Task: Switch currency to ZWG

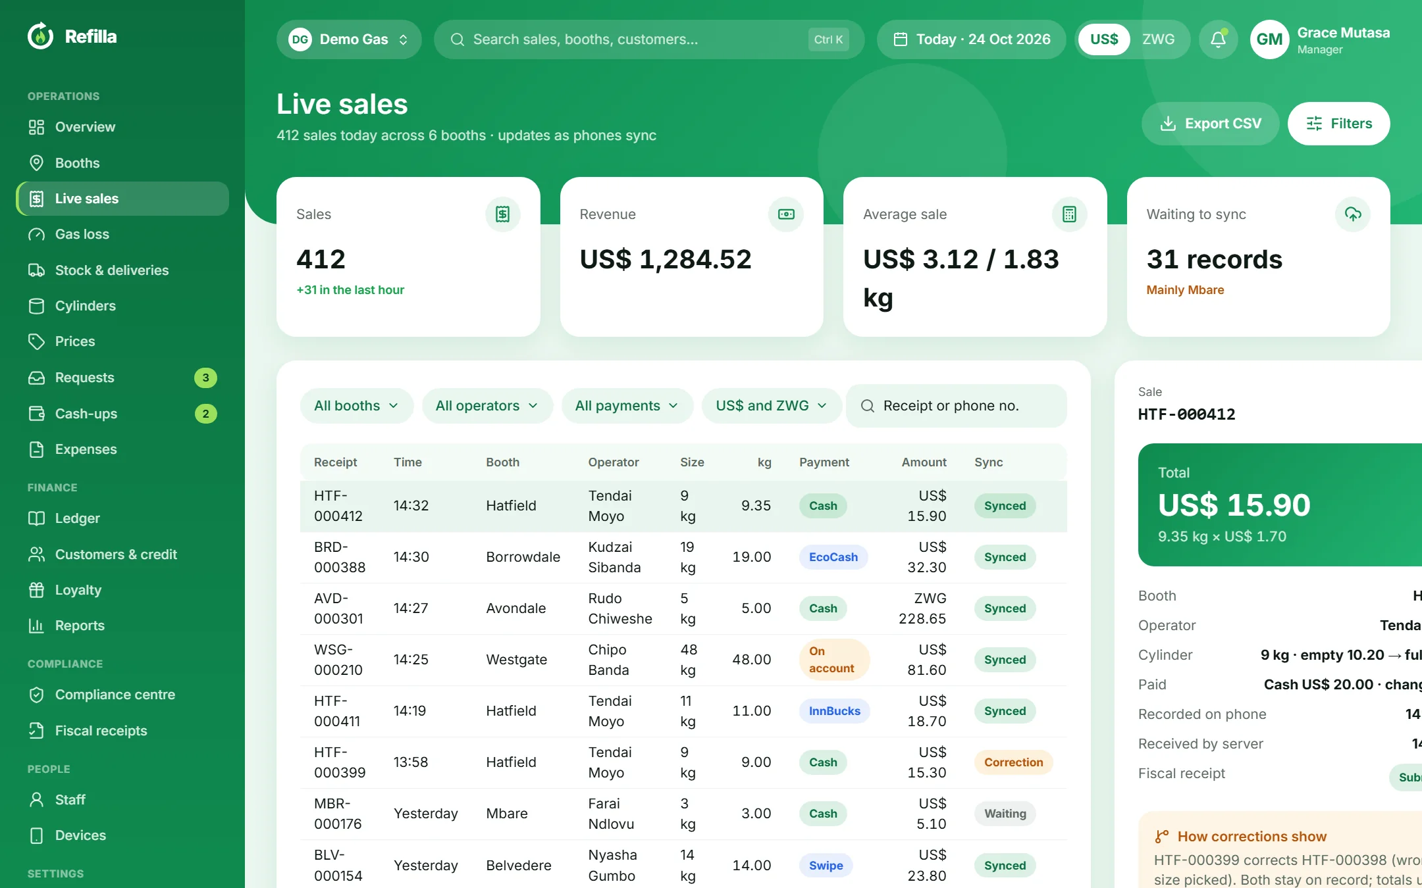Action: tap(1158, 39)
